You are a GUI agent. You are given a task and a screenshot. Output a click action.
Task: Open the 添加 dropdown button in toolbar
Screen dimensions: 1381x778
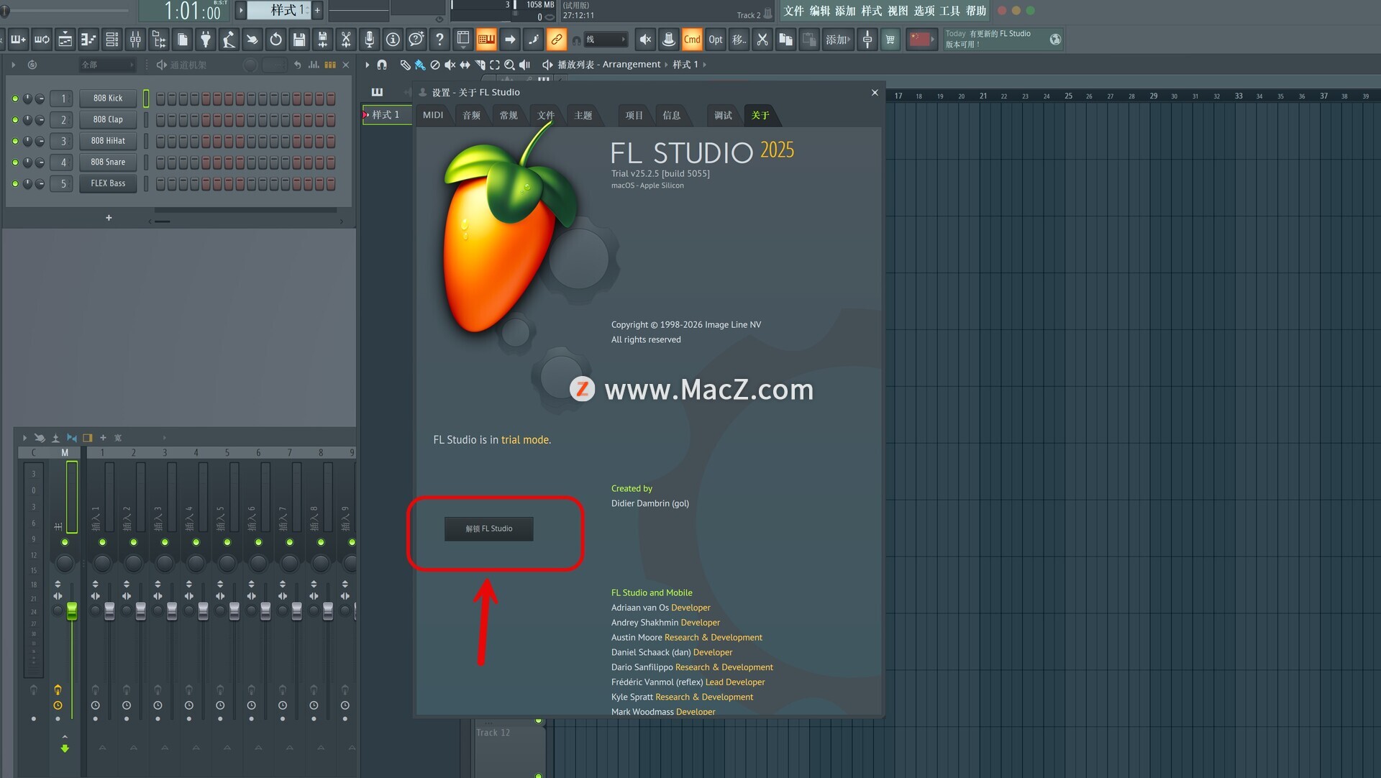tap(837, 40)
